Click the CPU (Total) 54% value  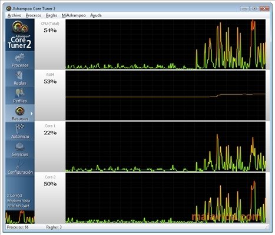[x=50, y=31]
